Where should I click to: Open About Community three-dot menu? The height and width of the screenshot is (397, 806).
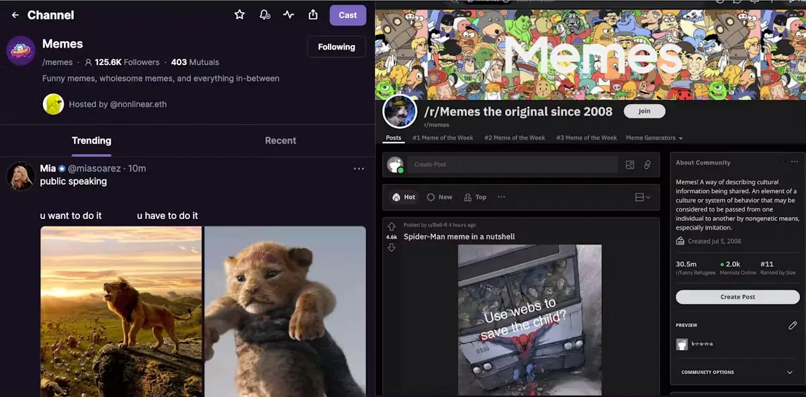tap(795, 162)
